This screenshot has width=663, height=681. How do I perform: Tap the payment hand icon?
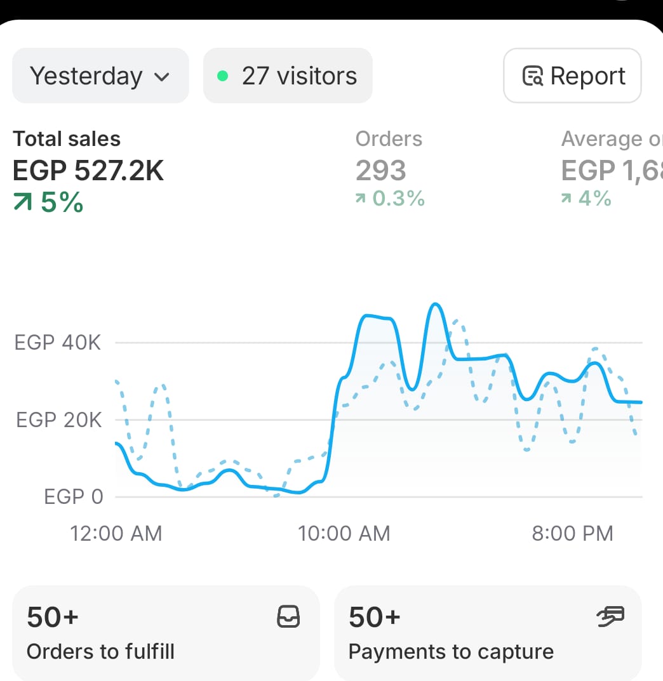click(611, 616)
